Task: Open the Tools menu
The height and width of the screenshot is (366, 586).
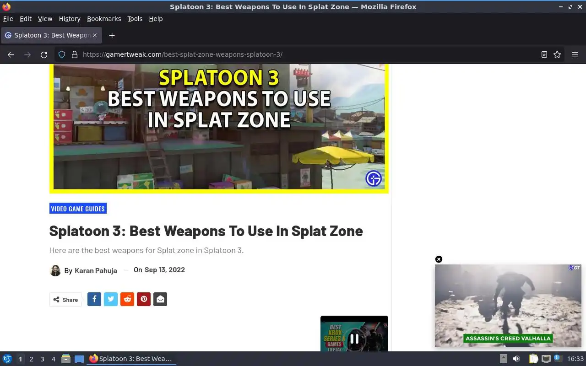Action: (135, 19)
